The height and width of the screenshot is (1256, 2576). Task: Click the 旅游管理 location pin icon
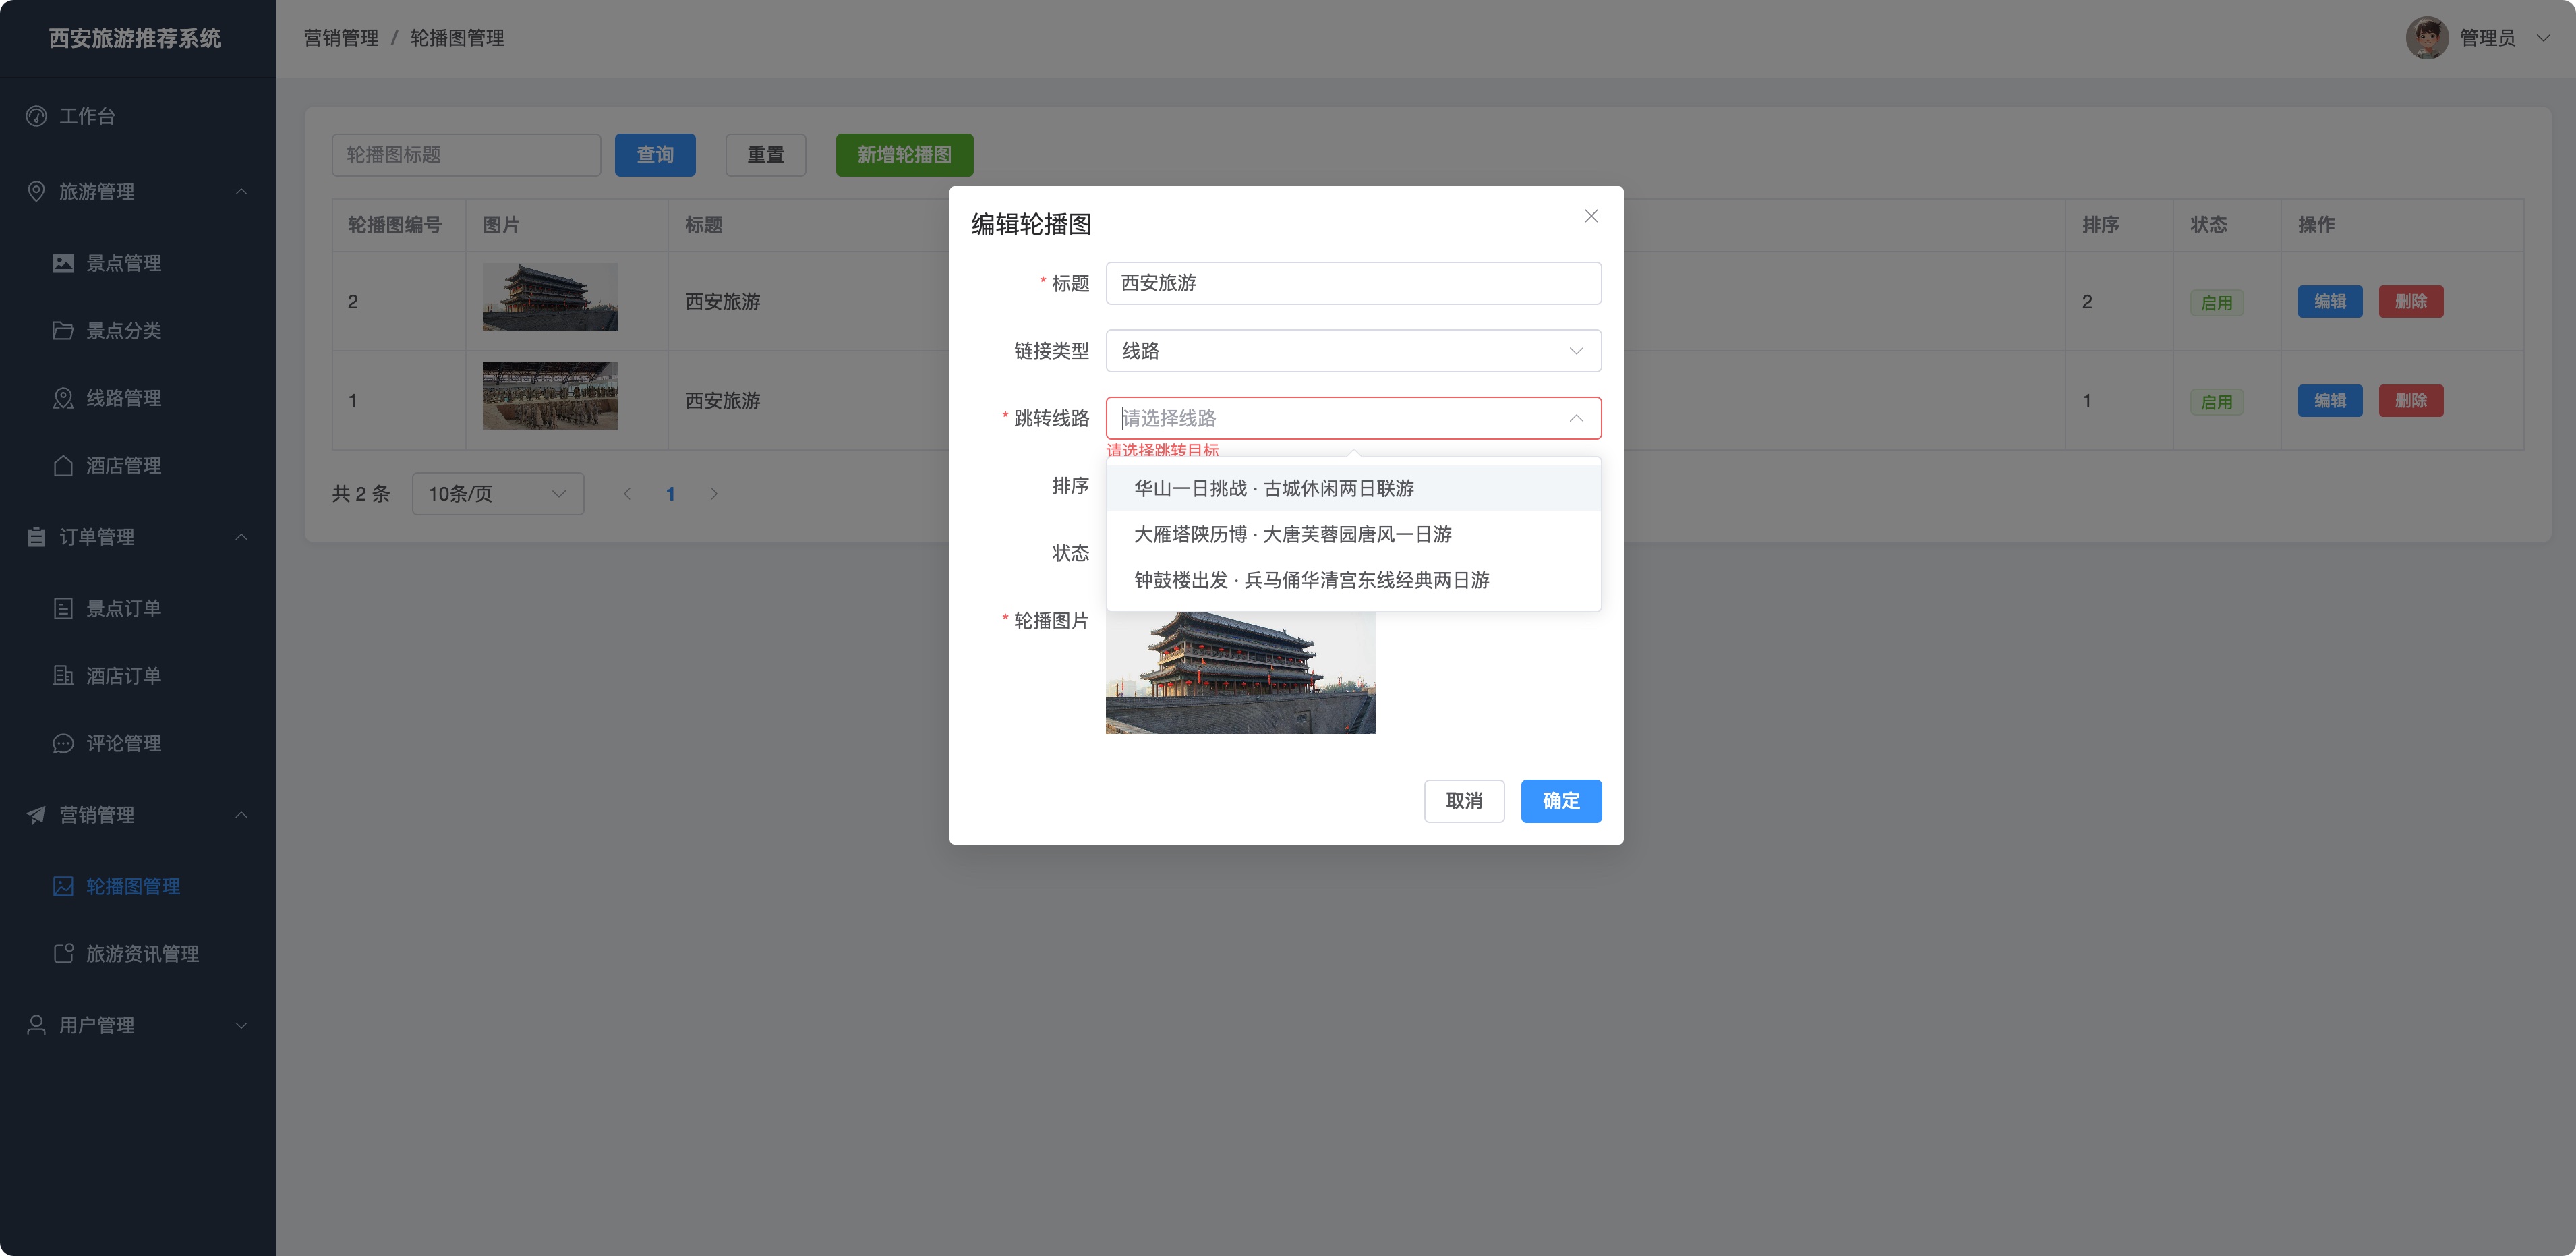36,191
